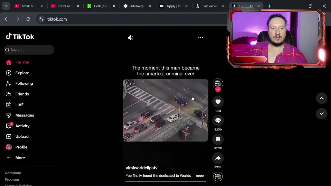
Task: Switch to the Tipply tab
Action: coord(173,6)
